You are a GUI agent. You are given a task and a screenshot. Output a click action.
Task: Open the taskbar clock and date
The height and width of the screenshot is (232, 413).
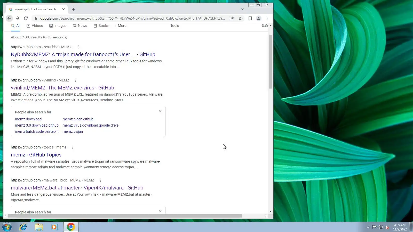(x=400, y=227)
